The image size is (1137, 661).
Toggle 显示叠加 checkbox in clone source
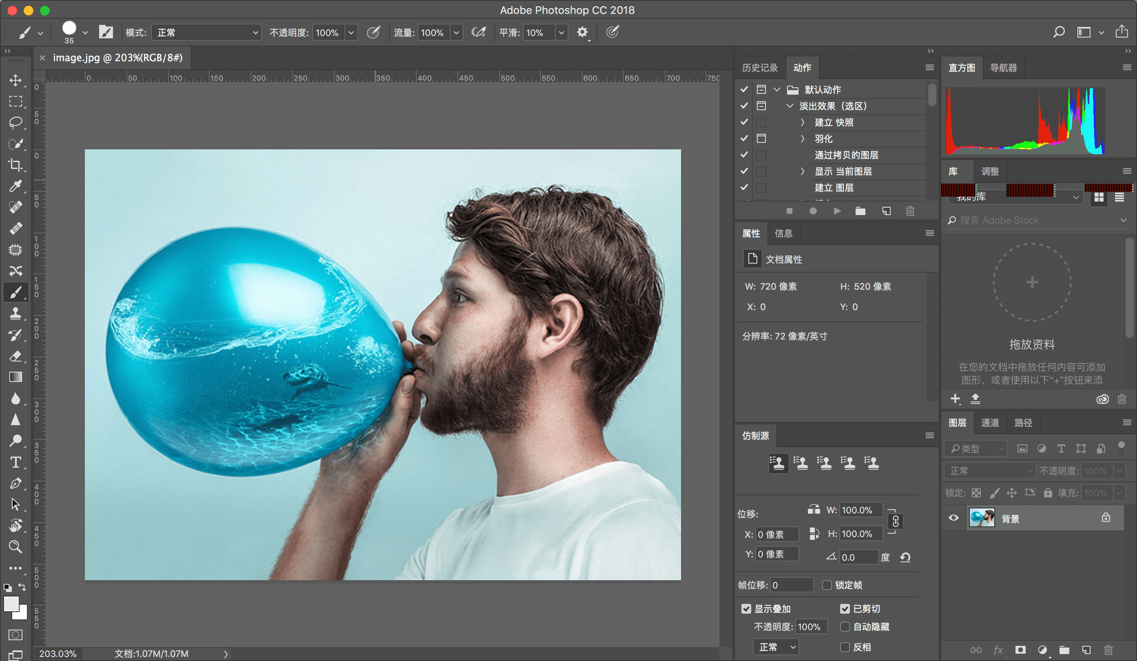(x=749, y=607)
